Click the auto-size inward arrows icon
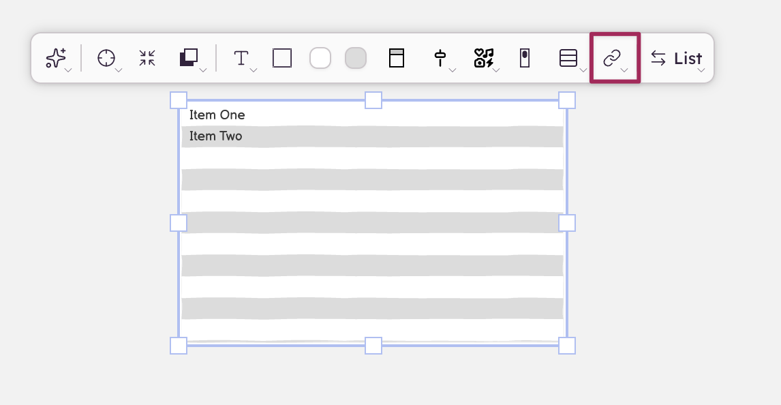Image resolution: width=781 pixels, height=405 pixels. click(x=147, y=59)
